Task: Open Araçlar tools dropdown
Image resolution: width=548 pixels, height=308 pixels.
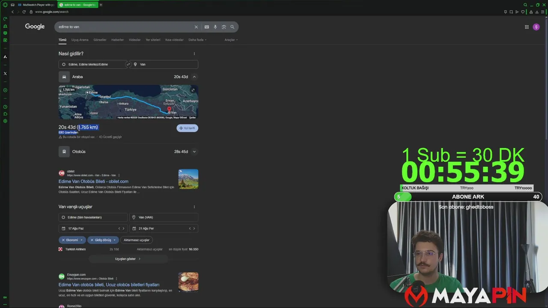Action: [231, 40]
